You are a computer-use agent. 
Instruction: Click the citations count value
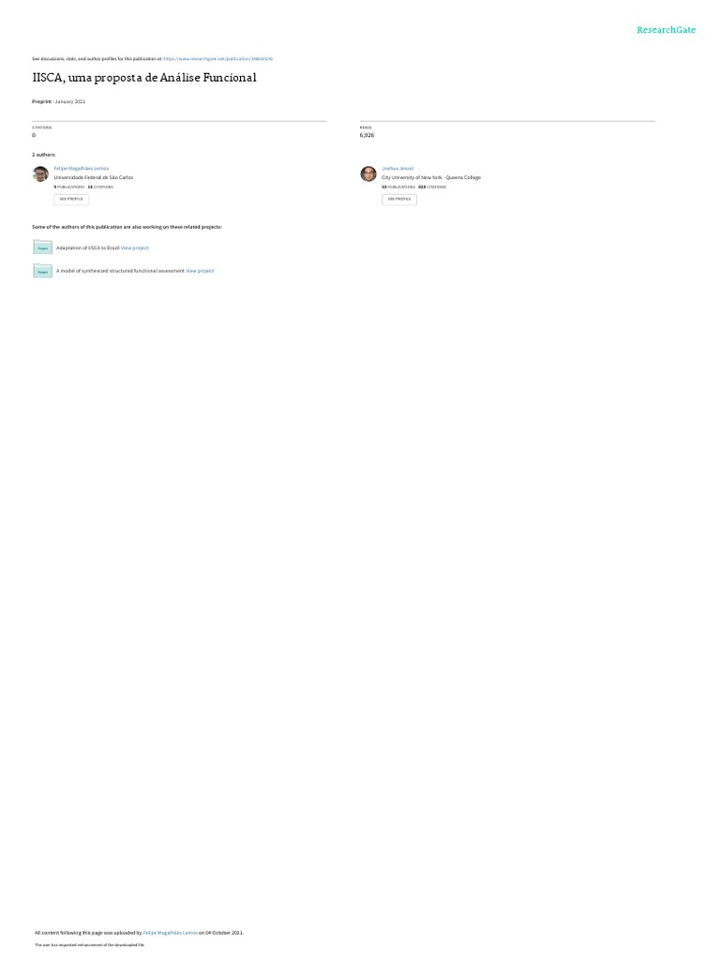coord(34,135)
